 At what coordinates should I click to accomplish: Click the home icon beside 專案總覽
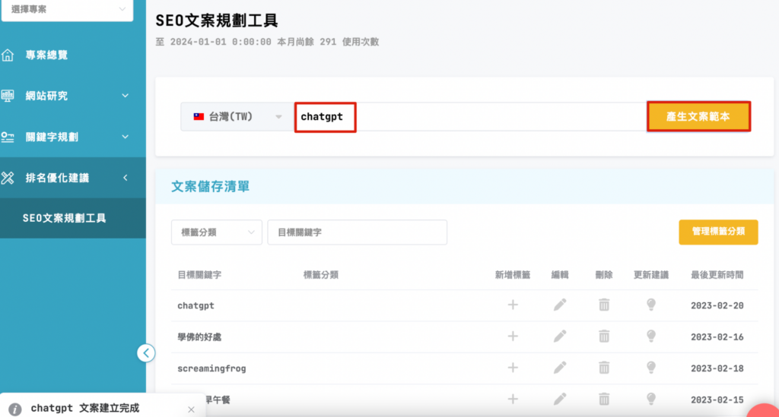(8, 55)
